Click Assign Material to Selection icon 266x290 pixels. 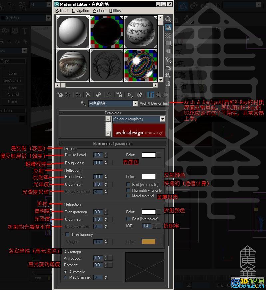(78, 95)
